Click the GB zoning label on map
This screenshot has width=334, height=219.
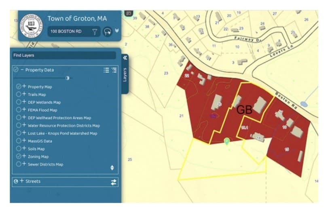click(245, 109)
